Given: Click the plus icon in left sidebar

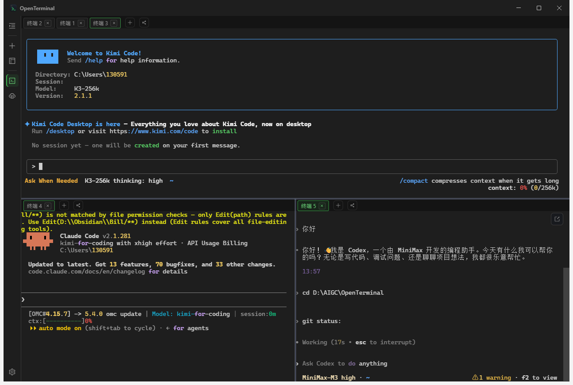Looking at the screenshot, I should (12, 46).
